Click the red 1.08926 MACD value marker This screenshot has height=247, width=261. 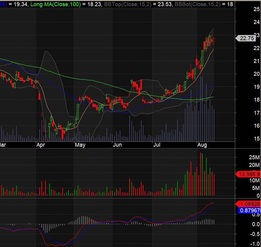click(248, 204)
